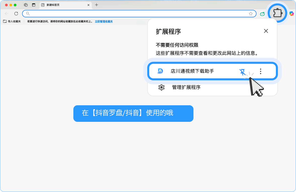Click the 不需要任何访问权限 text

[177, 45]
